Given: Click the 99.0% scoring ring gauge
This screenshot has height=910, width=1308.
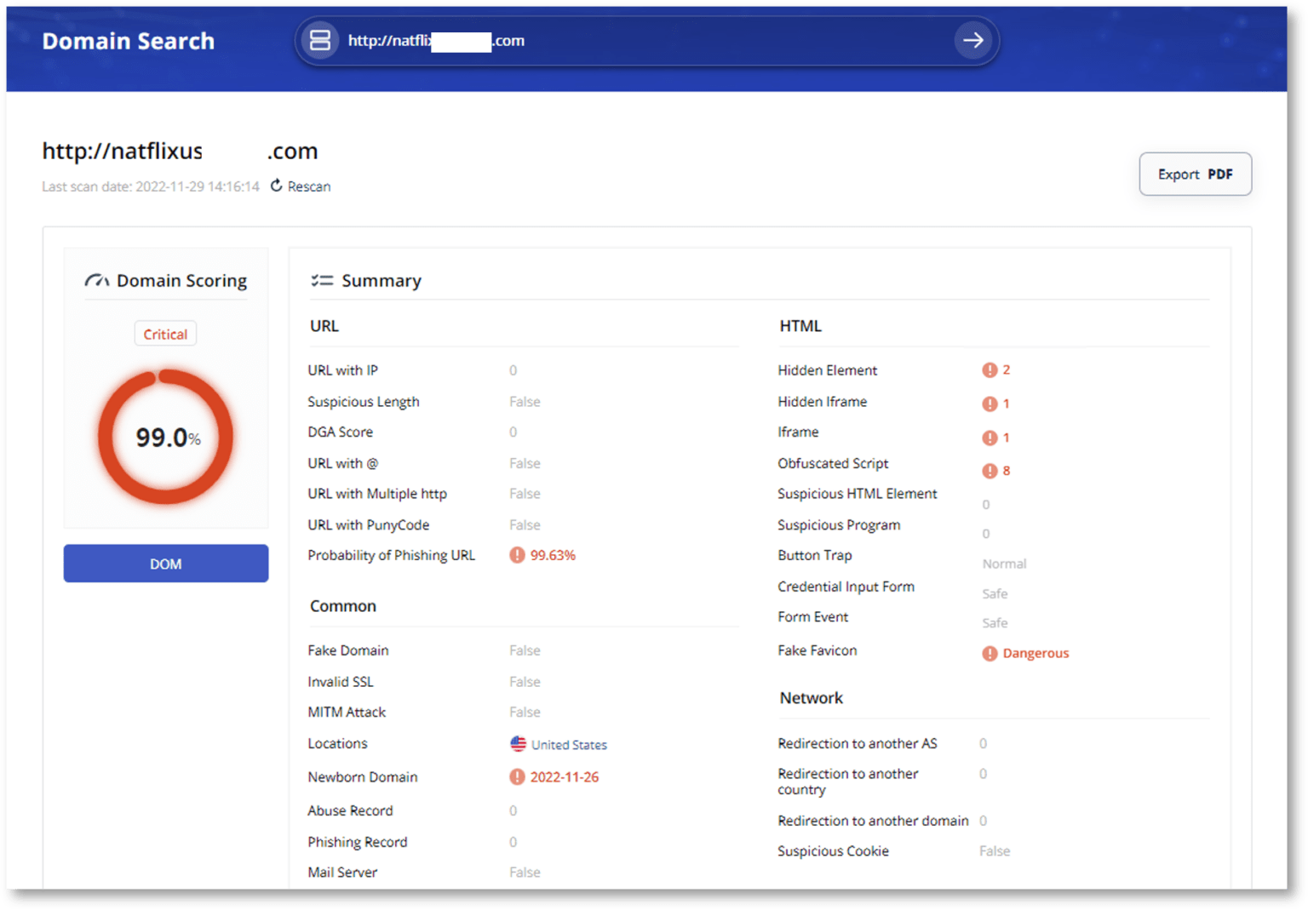Looking at the screenshot, I should 165,436.
